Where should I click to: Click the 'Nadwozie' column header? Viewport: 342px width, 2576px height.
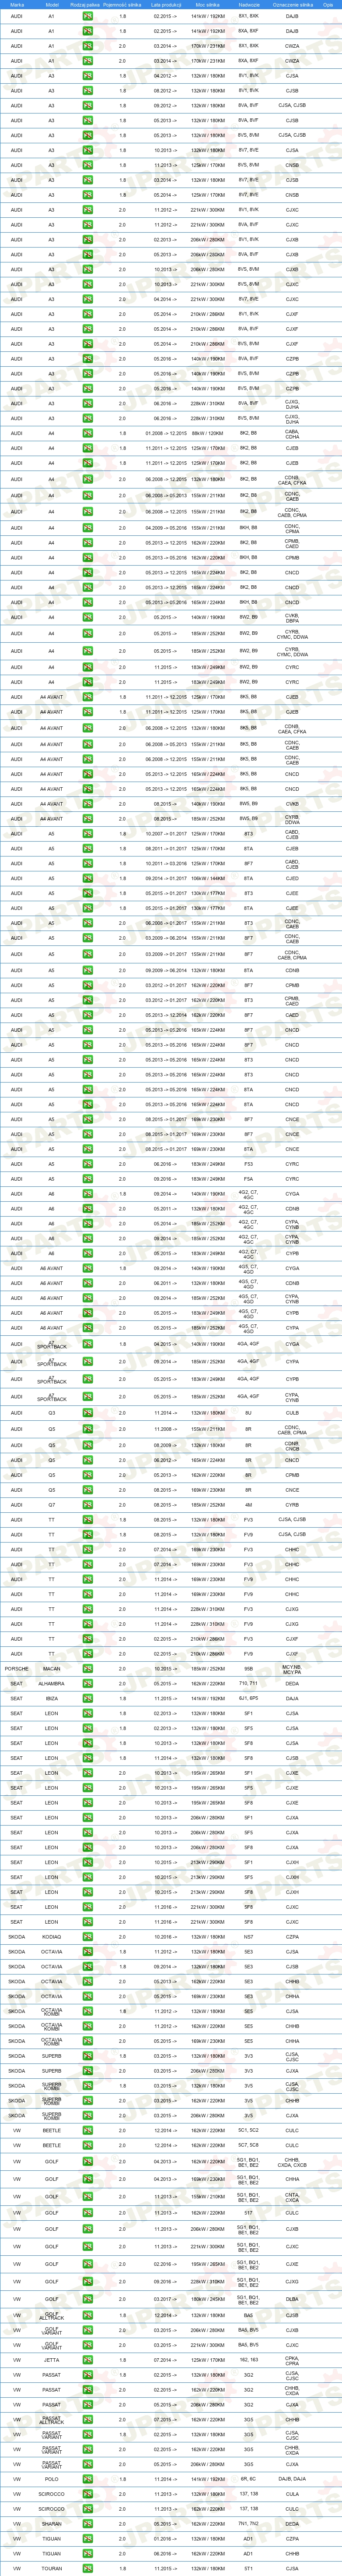tap(249, 5)
